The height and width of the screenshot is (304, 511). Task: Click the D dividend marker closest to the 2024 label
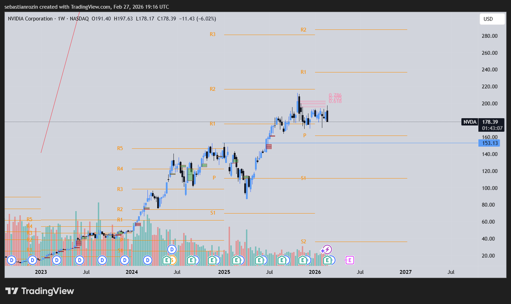tap(125, 260)
